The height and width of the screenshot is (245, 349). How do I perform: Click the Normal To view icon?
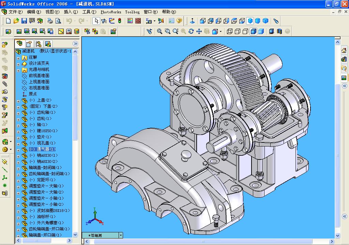tap(192, 21)
